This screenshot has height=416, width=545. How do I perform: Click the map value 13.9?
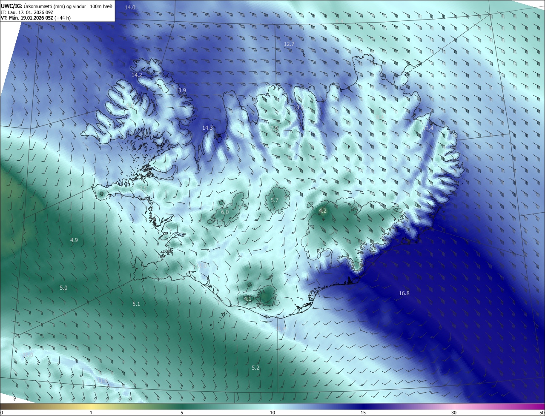coord(181,91)
